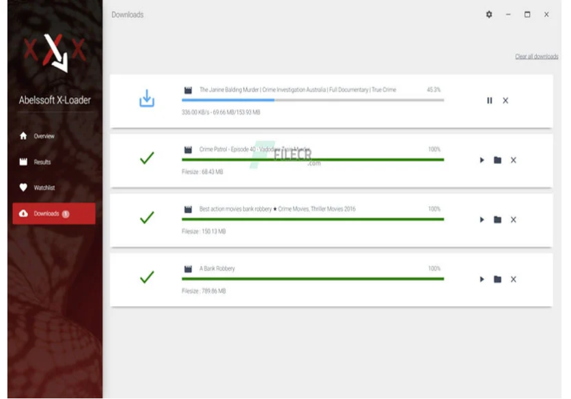Click 'Filesize : 150.13 MB' text
Image resolution: width=571 pixels, height=399 pixels.
point(204,232)
